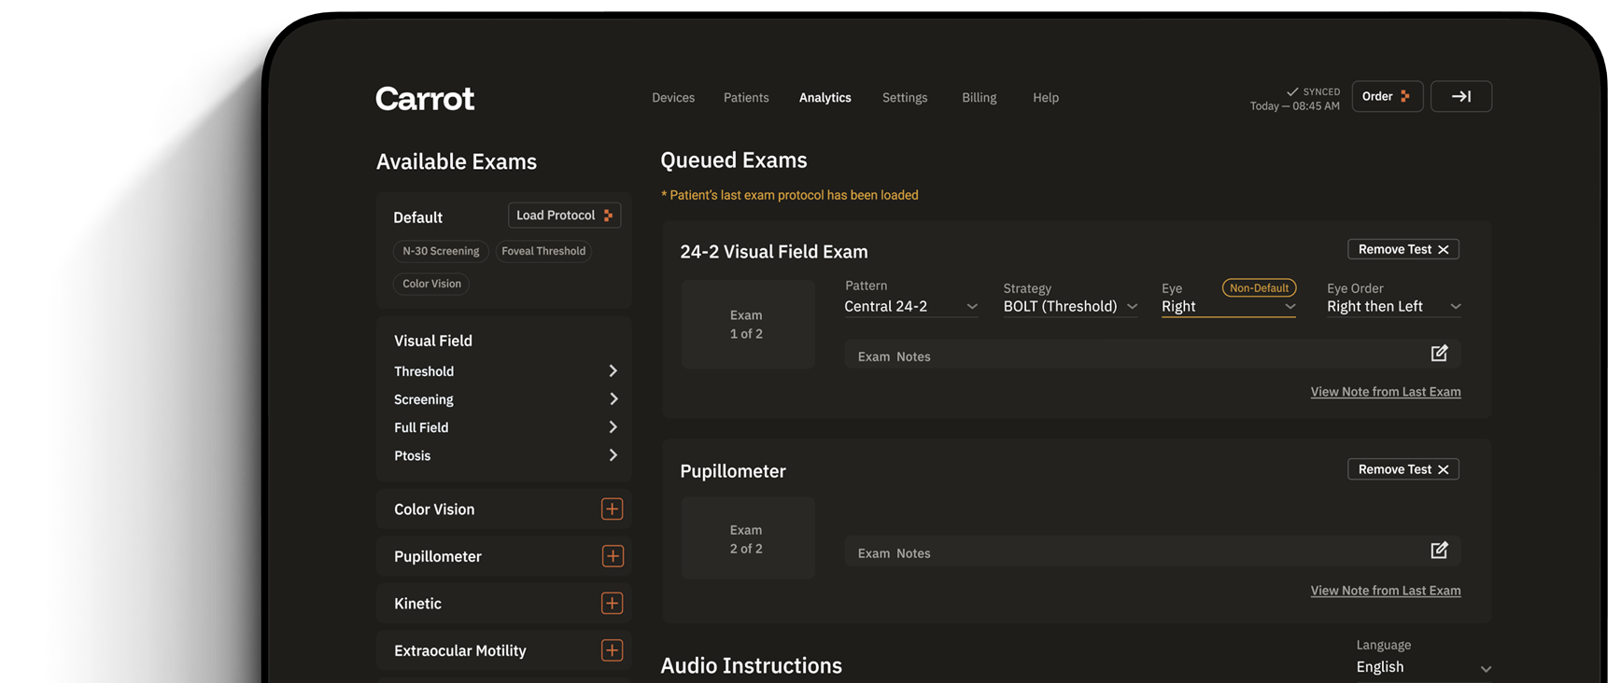Image resolution: width=1621 pixels, height=683 pixels.
Task: Toggle the N-30 Screening chip
Action: pos(441,251)
